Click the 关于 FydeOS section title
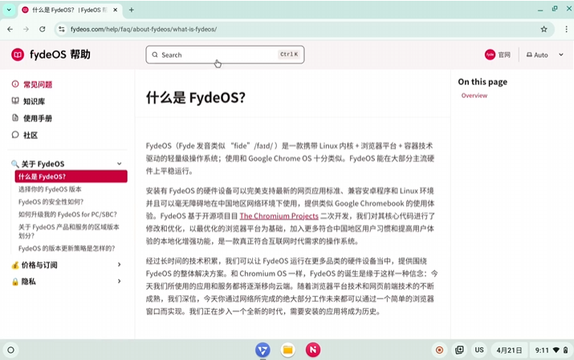574x360 pixels. pyautogui.click(x=43, y=164)
